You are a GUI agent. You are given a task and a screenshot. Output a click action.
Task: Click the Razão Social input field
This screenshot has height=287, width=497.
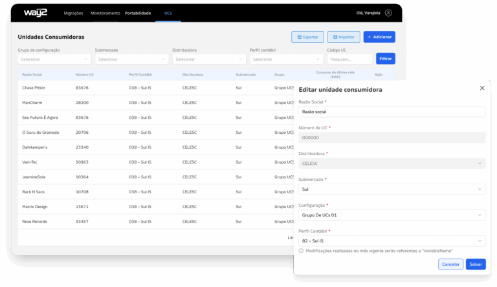pos(392,112)
